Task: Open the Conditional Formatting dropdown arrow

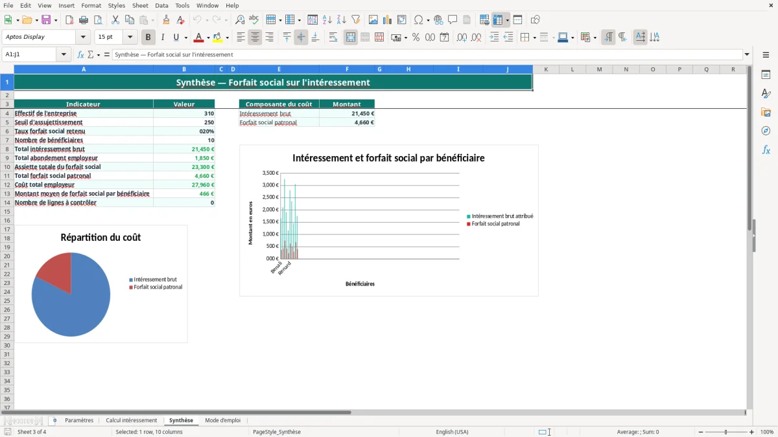Action: click(595, 38)
